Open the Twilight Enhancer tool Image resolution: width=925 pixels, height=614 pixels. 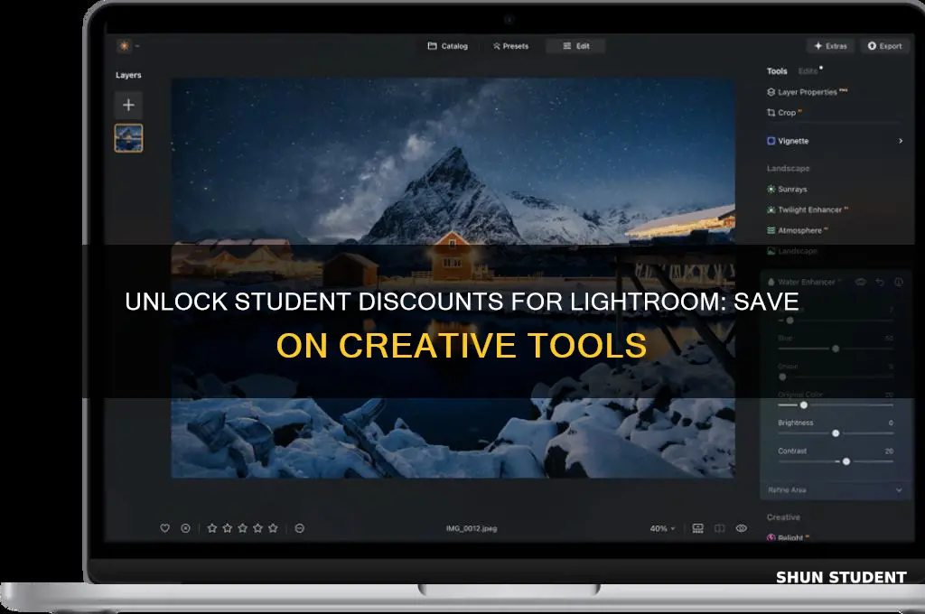click(807, 210)
